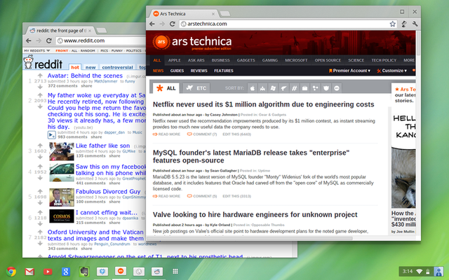
Task: Launch Evernote from the shelf
Action: 84,272
